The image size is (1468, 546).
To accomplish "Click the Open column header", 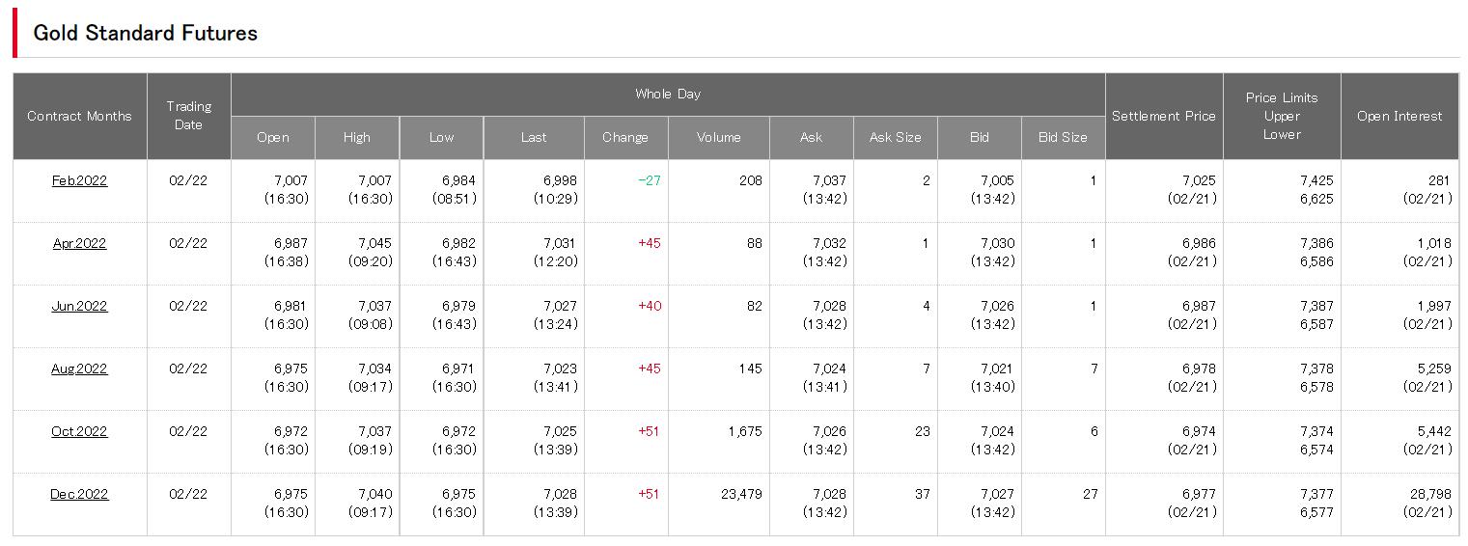I will click(x=273, y=137).
